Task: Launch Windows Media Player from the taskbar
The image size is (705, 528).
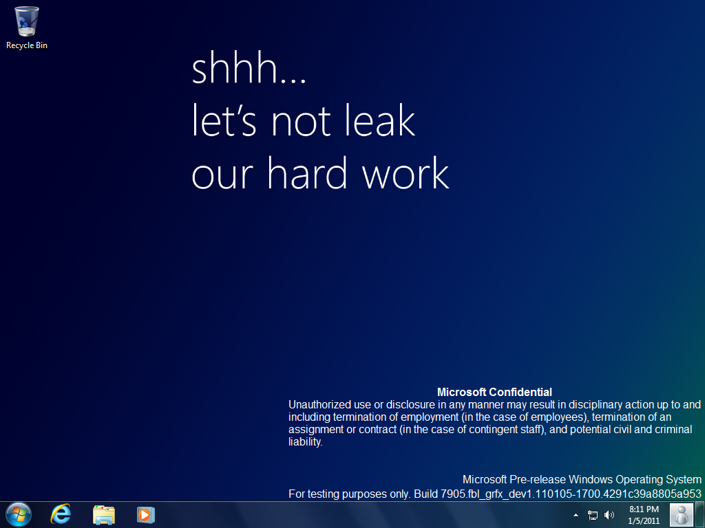Action: (x=146, y=514)
